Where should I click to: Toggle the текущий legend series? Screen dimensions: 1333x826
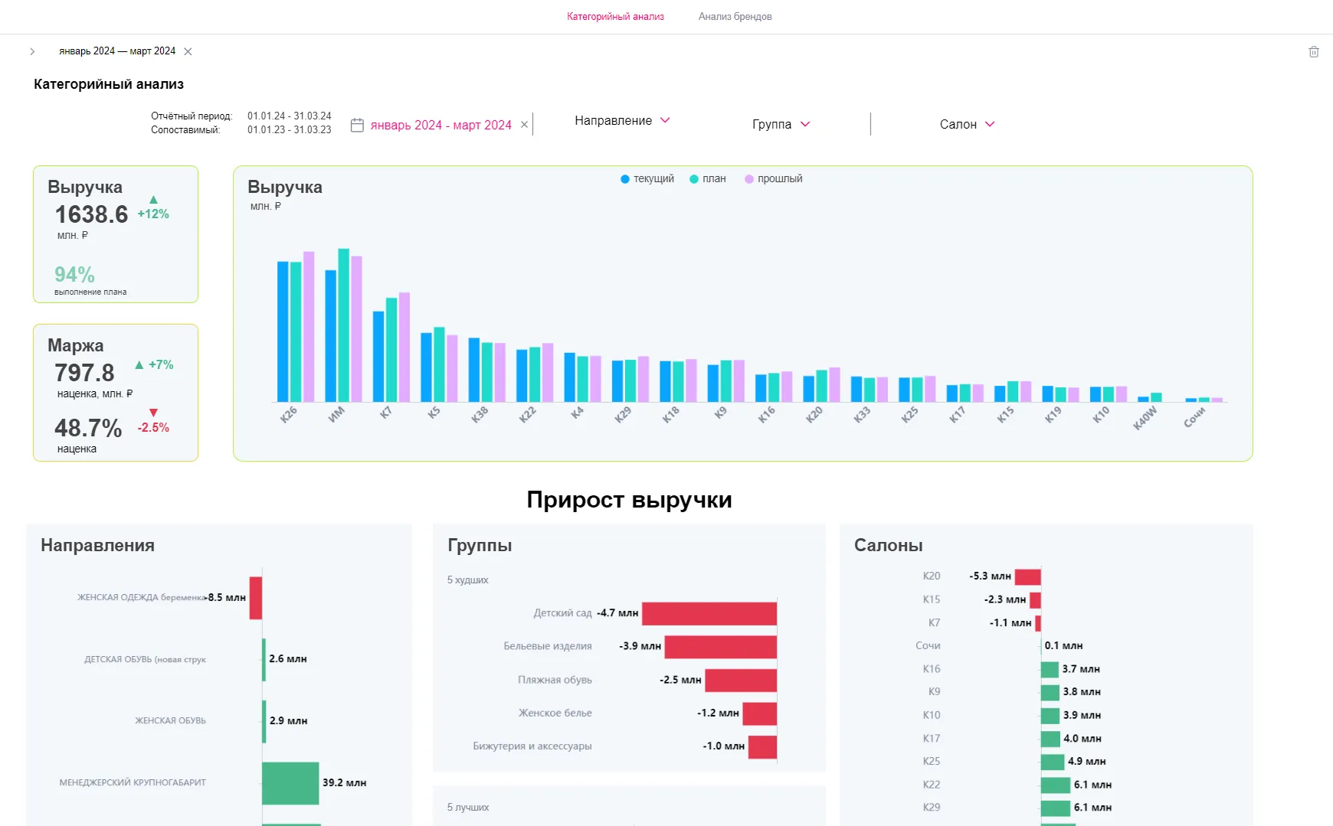(647, 179)
